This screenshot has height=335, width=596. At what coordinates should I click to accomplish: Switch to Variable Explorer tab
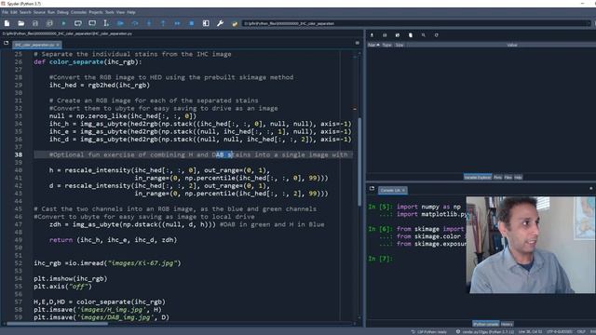[478, 177]
